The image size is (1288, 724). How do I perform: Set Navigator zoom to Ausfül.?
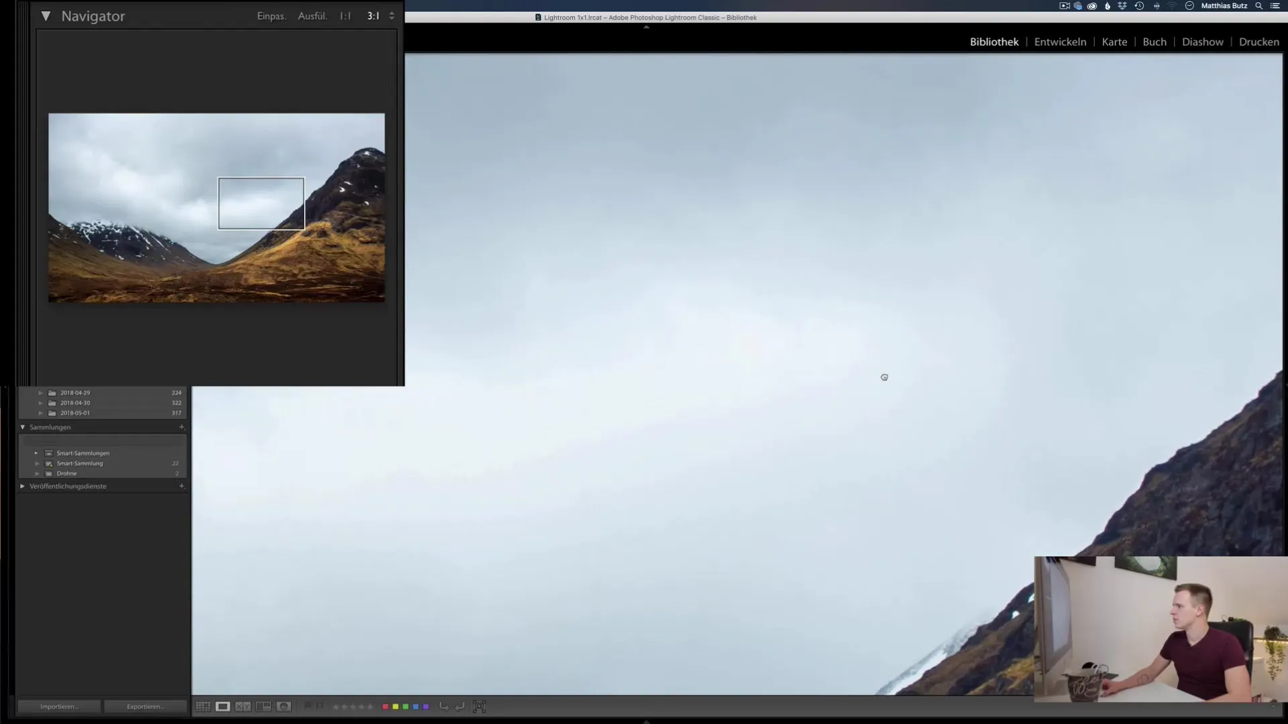(313, 16)
